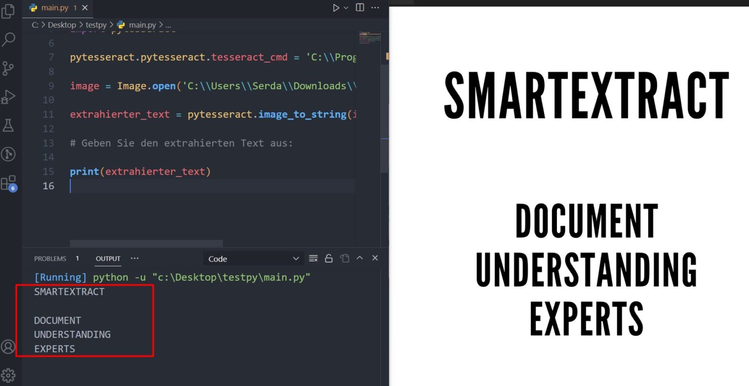This screenshot has width=749, height=386.
Task: Click the Split Editor button
Action: (x=359, y=7)
